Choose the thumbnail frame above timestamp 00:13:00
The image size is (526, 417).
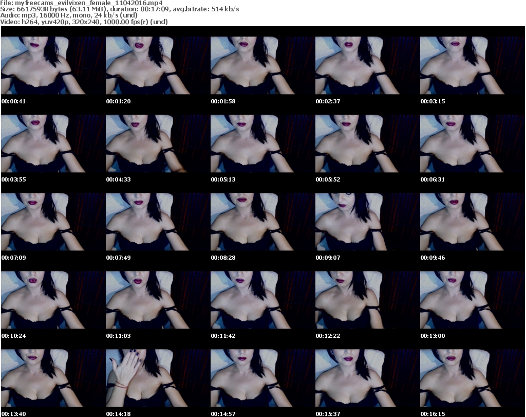coord(473,300)
